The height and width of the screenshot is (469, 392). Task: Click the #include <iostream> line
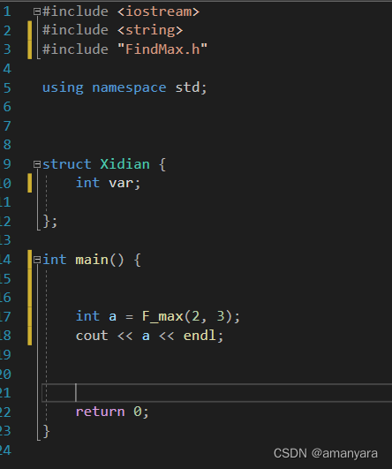click(121, 12)
